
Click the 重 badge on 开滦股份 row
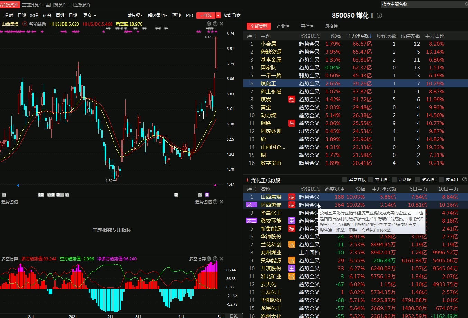click(291, 269)
